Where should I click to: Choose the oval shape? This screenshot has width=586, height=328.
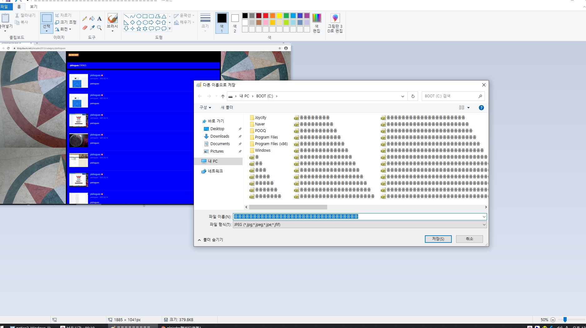139,16
